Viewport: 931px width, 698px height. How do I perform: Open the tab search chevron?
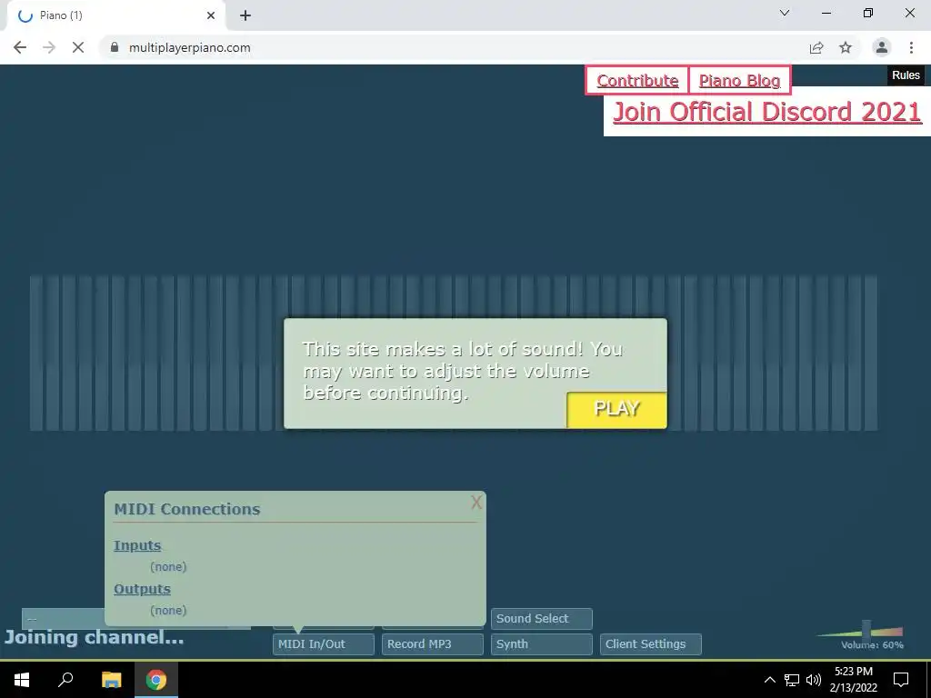785,13
